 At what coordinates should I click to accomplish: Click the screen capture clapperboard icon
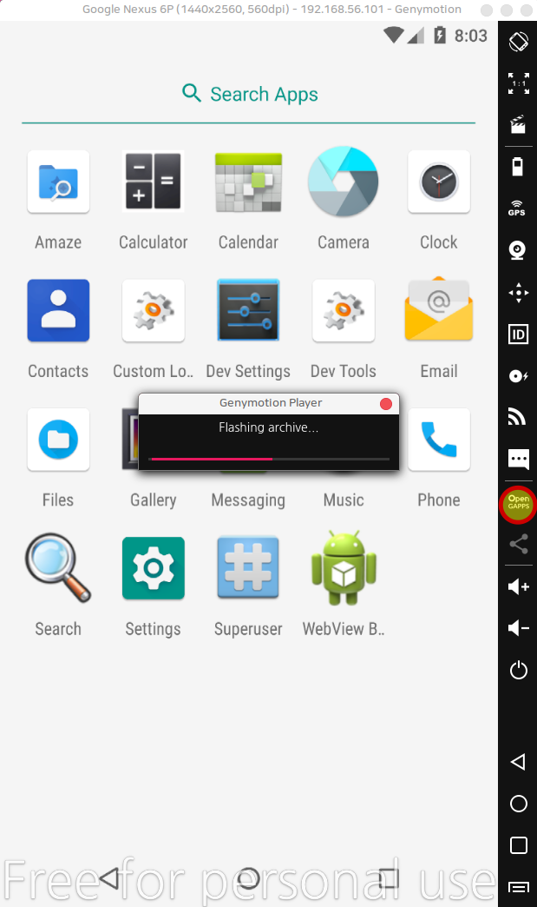click(518, 124)
